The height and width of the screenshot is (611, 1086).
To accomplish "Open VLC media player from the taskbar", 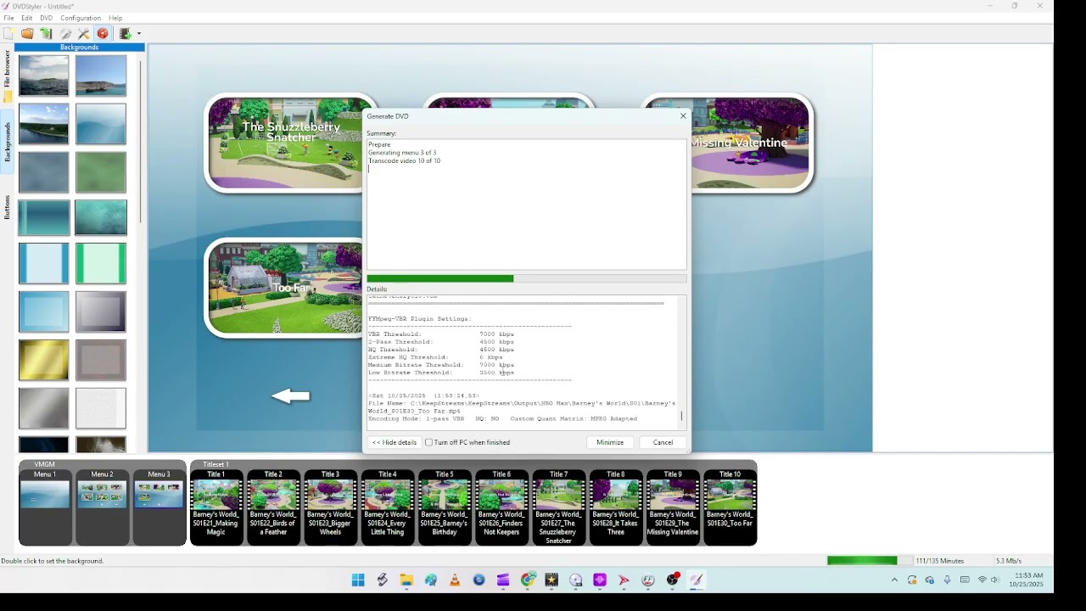I will click(455, 580).
